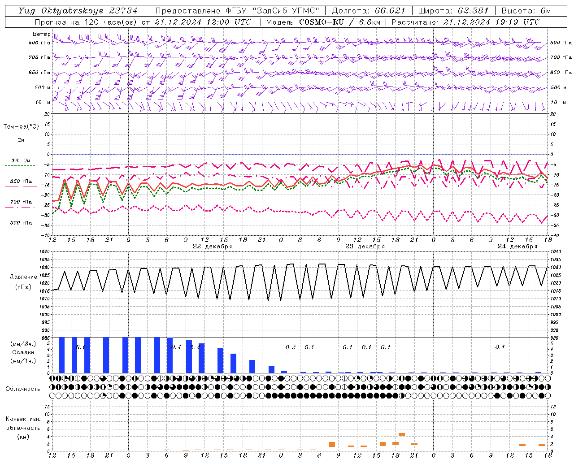Click the precipitation value 0.2
This screenshot has width=574, height=459.
tap(291, 347)
